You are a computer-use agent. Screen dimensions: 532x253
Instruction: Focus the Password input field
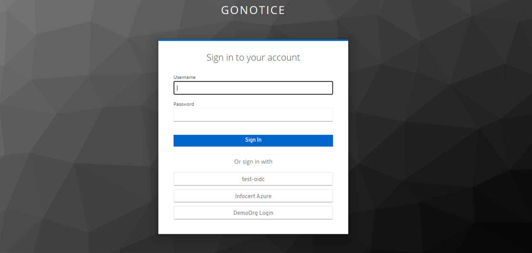coord(253,115)
